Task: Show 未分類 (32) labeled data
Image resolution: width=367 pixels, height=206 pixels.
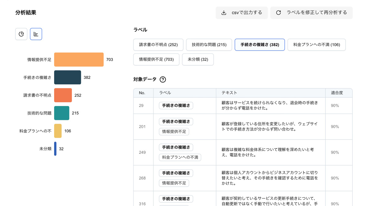Action: point(198,59)
